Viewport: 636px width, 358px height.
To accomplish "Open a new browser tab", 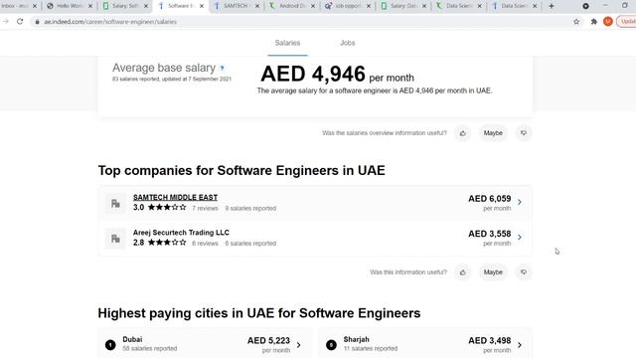I will [x=552, y=6].
